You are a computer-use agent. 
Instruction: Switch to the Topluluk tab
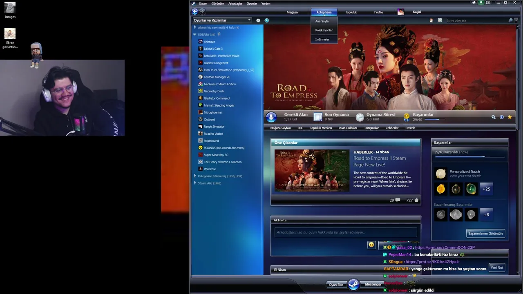(x=351, y=12)
